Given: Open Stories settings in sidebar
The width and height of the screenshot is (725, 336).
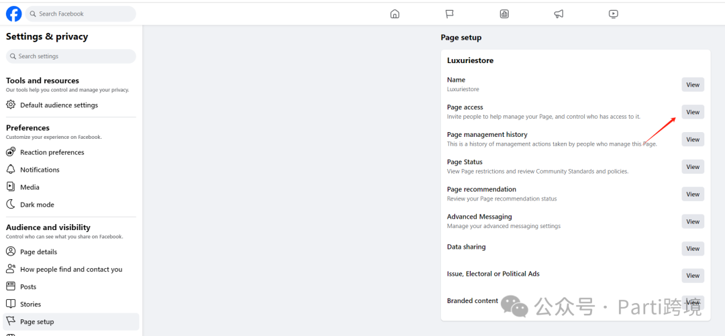Looking at the screenshot, I should coord(30,304).
